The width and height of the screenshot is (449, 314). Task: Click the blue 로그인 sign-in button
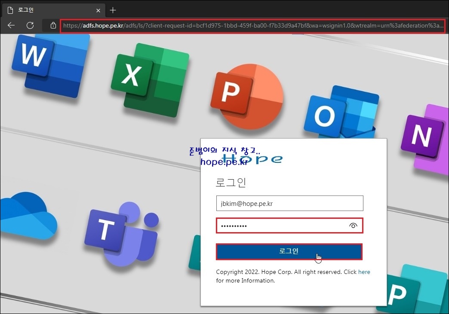click(289, 252)
